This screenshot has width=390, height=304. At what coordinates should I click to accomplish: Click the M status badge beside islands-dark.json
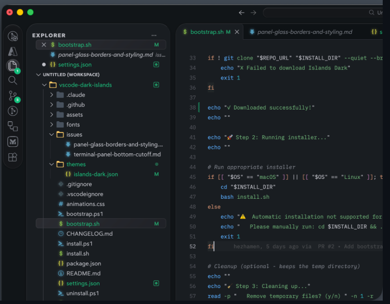point(157,174)
